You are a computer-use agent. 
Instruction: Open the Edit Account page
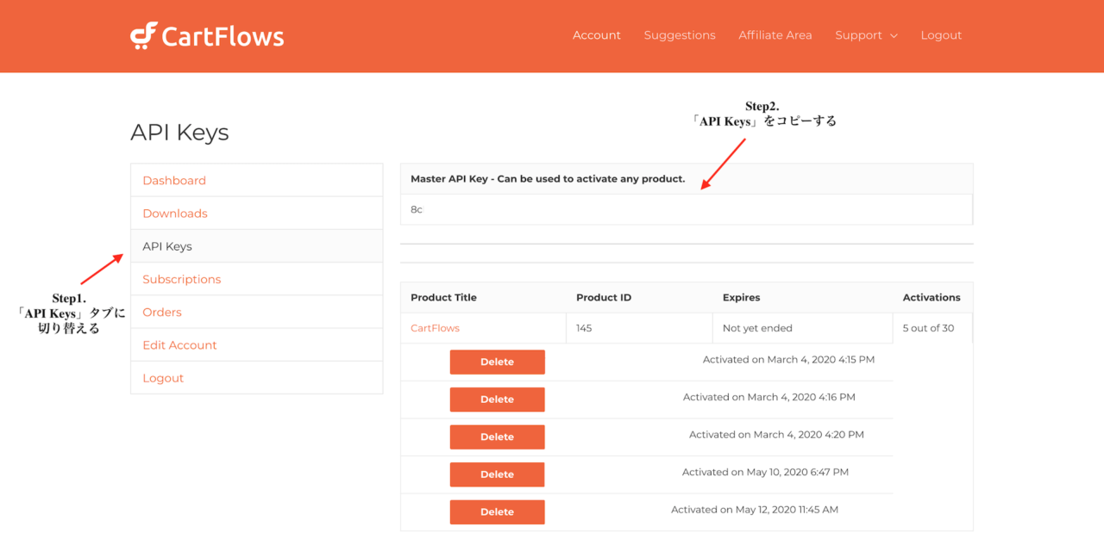(x=179, y=344)
